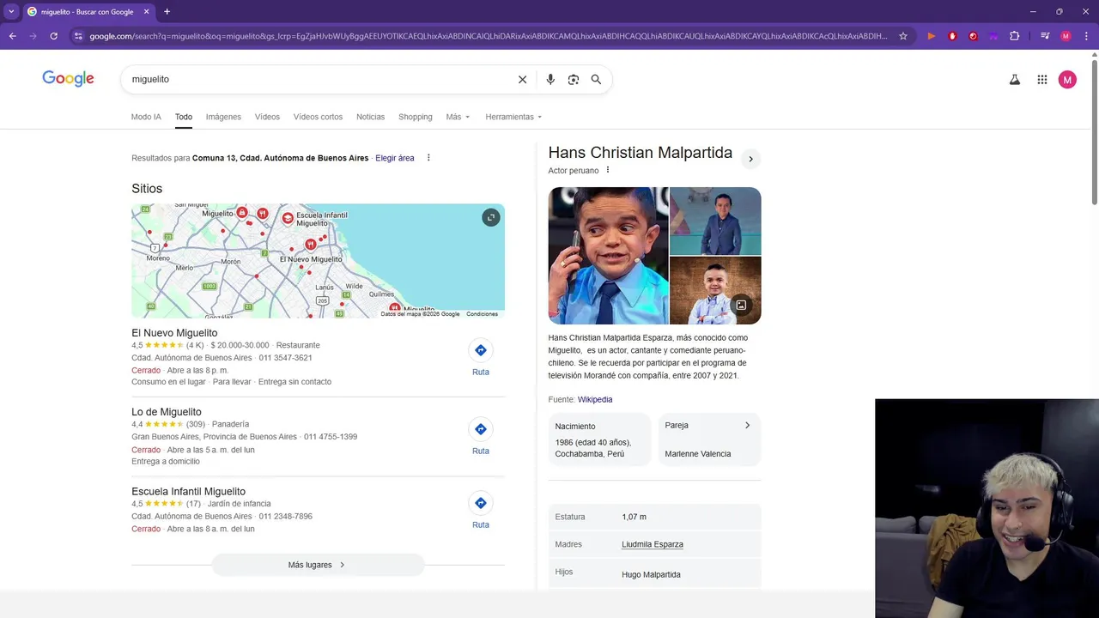1099x618 pixels.
Task: Expand Hans Christian Malpartida panel arrow
Action: tap(750, 159)
